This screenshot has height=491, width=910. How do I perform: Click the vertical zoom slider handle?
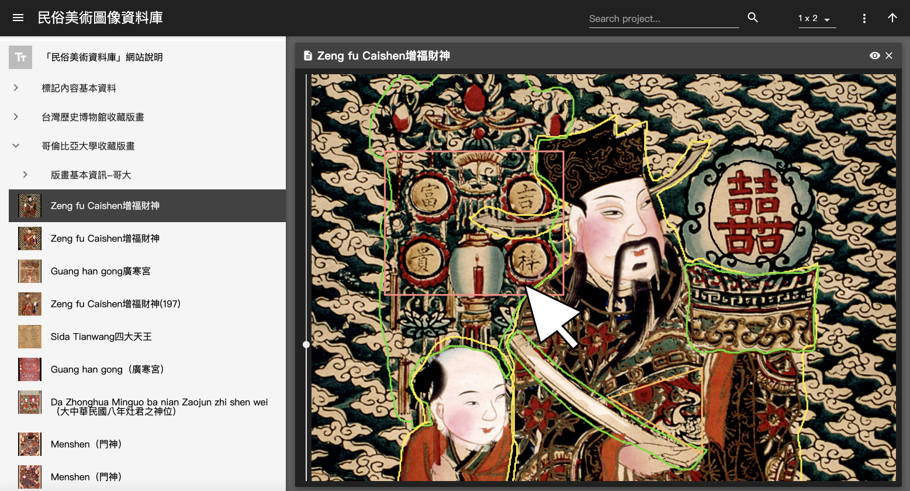pos(306,345)
